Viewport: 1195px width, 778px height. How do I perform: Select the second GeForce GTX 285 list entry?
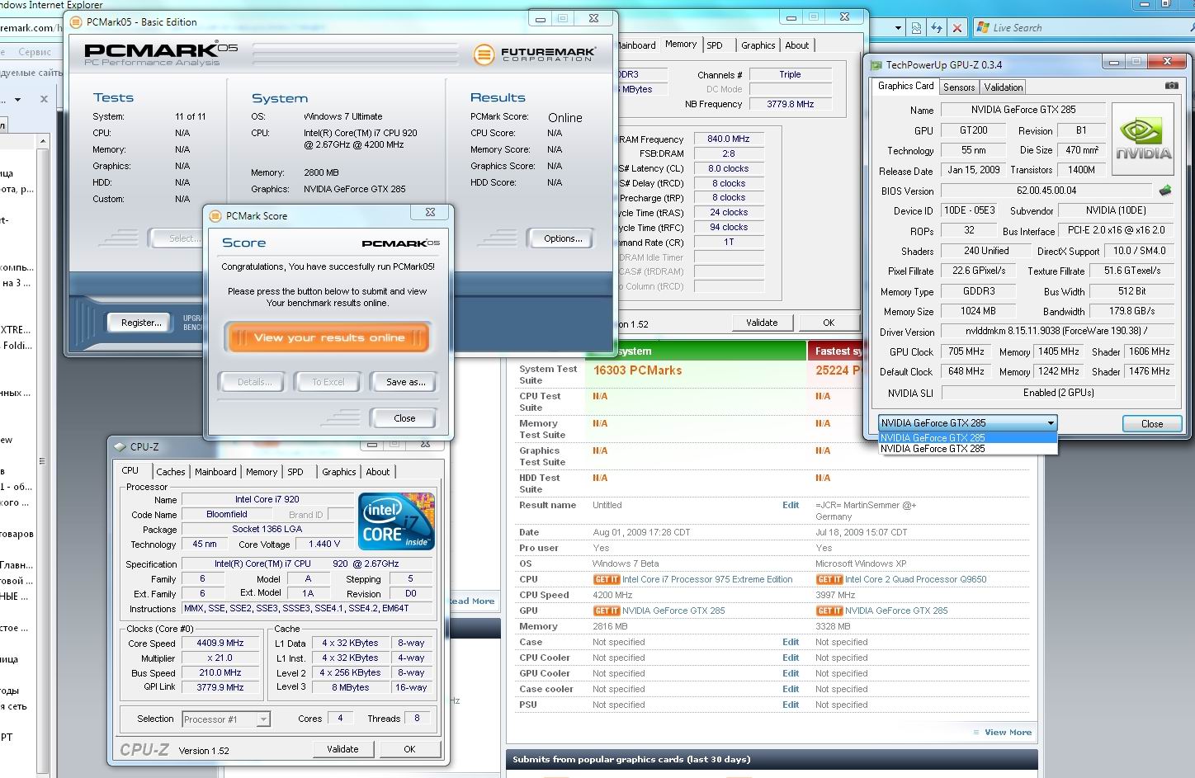coord(967,449)
